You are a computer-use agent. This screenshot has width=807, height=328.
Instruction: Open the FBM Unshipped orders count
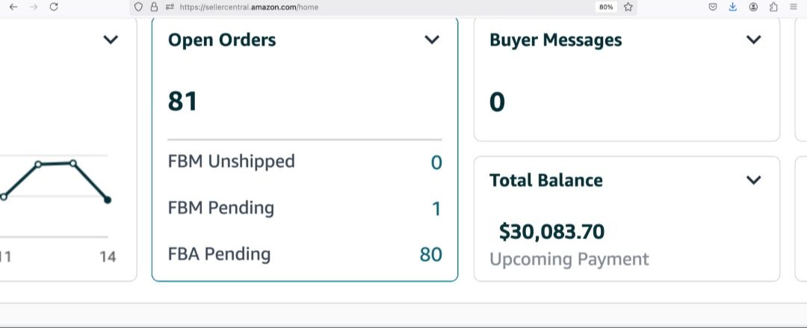tap(436, 162)
